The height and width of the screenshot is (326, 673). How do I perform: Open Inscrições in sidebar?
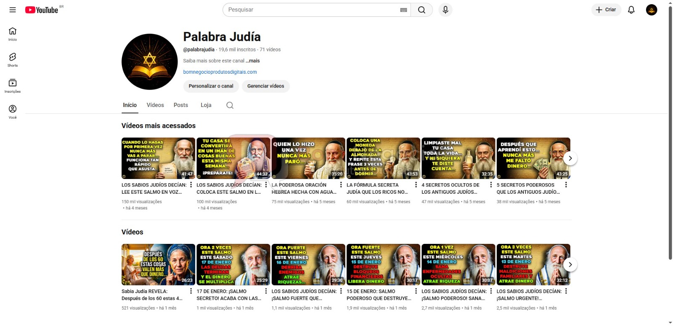click(x=13, y=86)
